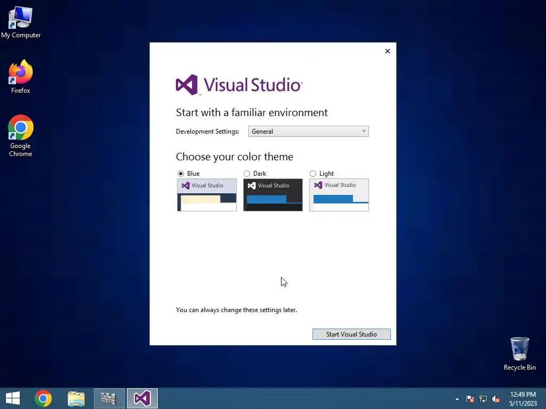Click the Blue theme preview thumbnail
546x409 pixels.
click(x=207, y=195)
